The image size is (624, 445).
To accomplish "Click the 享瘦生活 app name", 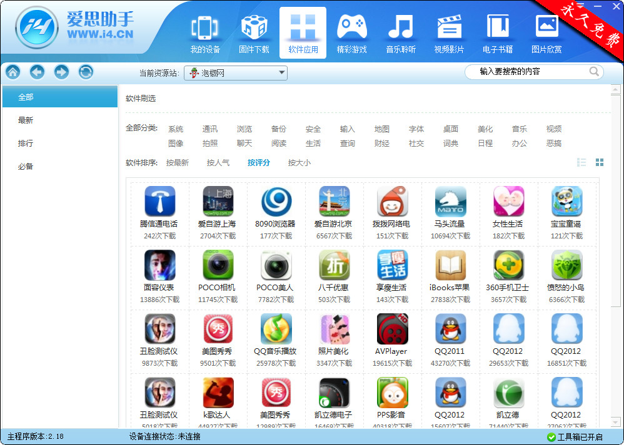I will click(391, 287).
